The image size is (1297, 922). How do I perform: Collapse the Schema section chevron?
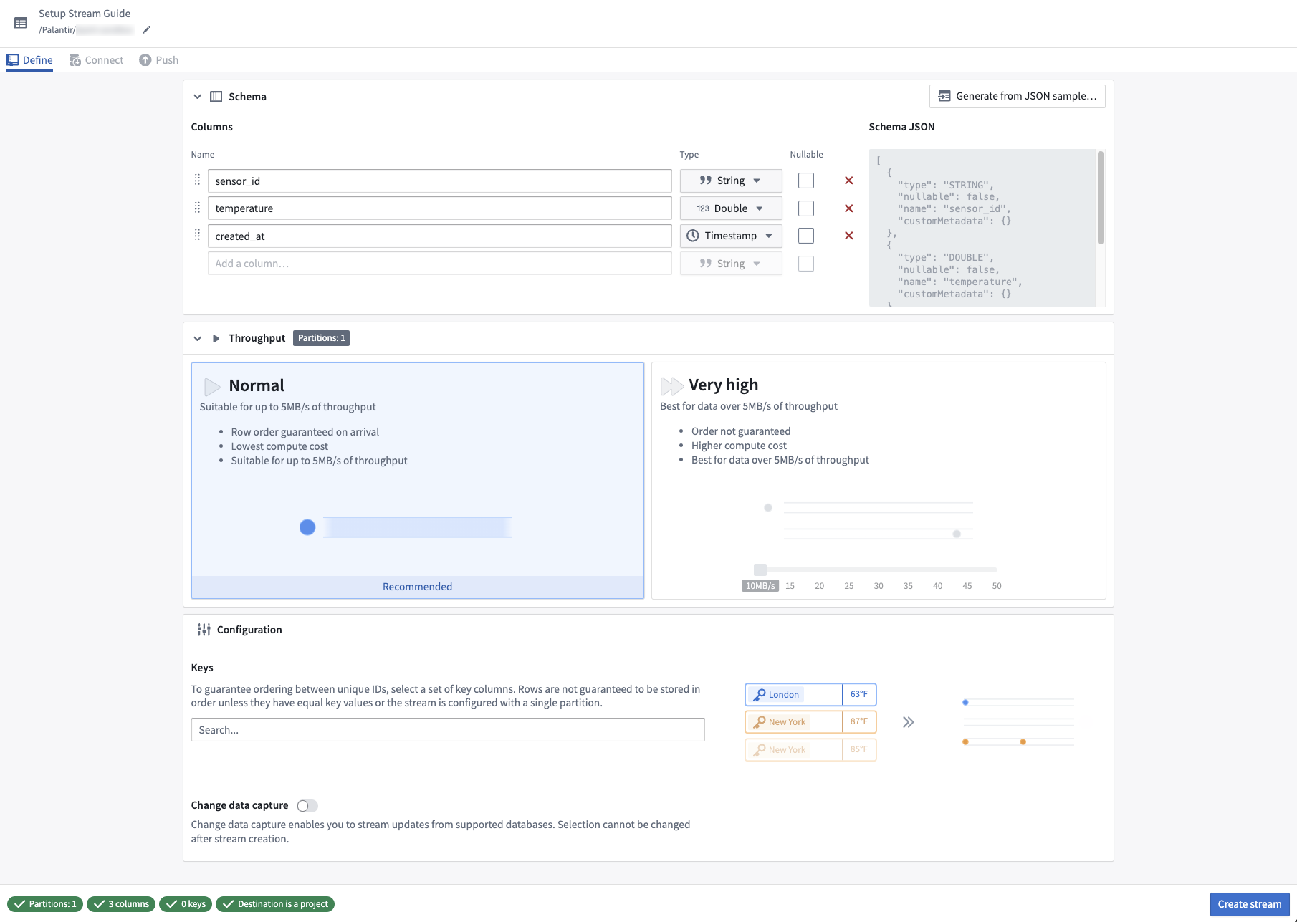point(198,97)
